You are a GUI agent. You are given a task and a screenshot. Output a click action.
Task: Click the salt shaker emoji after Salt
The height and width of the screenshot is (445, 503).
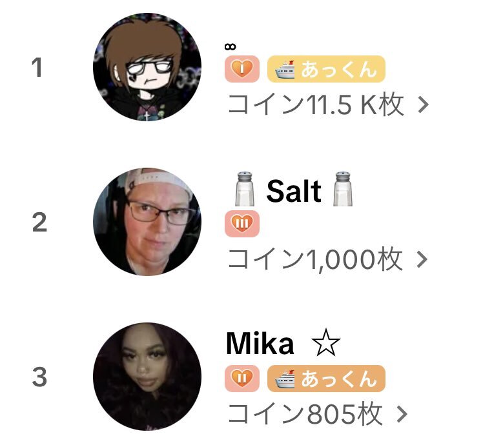(x=343, y=190)
